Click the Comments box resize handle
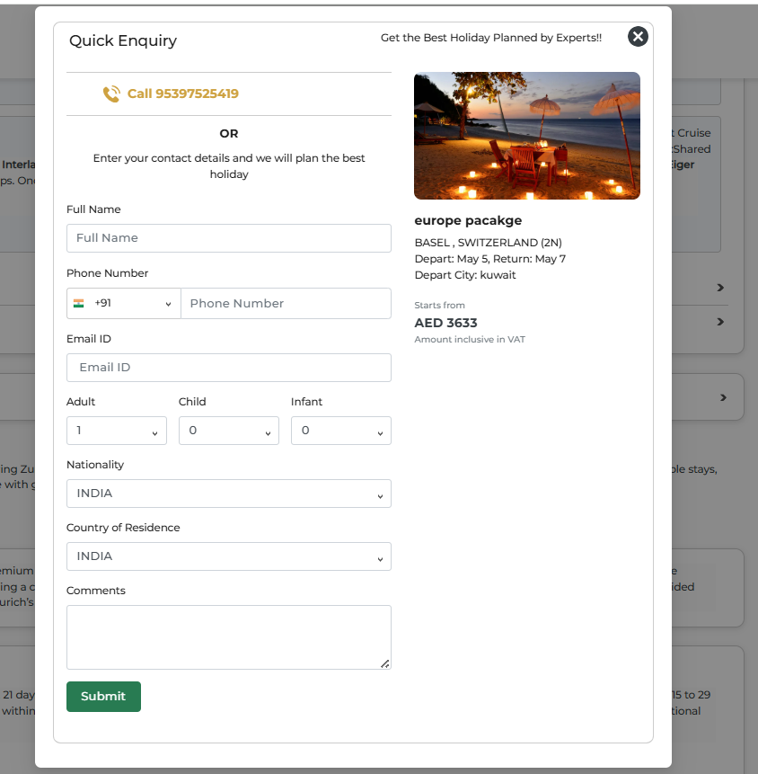This screenshot has height=774, width=758. pyautogui.click(x=384, y=663)
